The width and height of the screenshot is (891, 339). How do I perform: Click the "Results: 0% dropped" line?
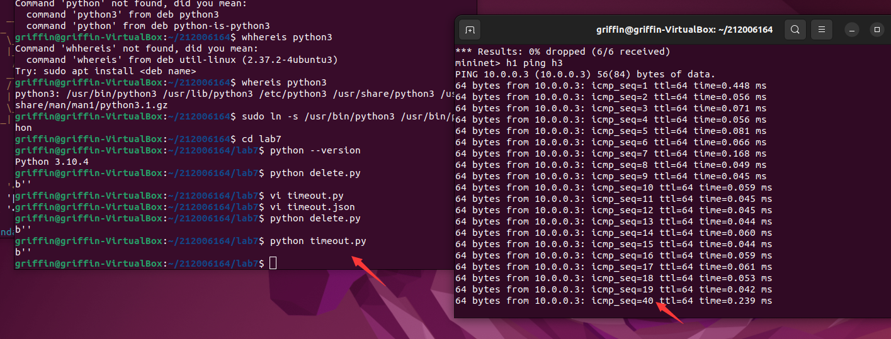click(x=562, y=52)
